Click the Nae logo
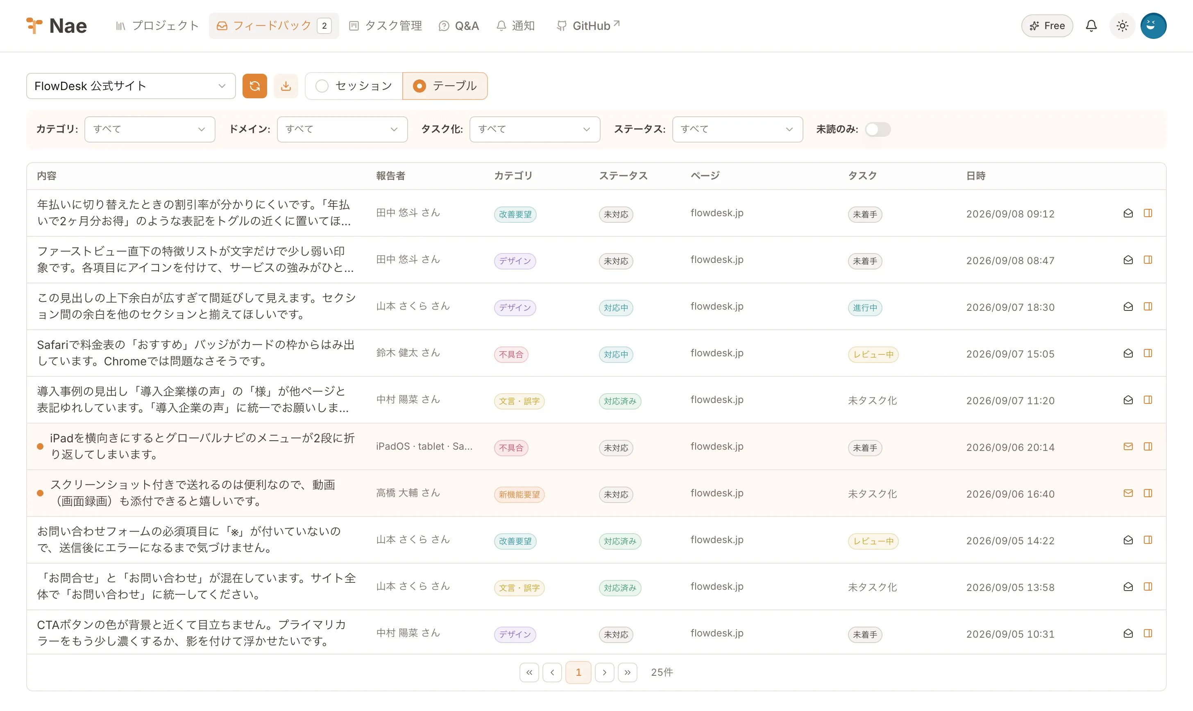1193x711 pixels. pos(57,26)
